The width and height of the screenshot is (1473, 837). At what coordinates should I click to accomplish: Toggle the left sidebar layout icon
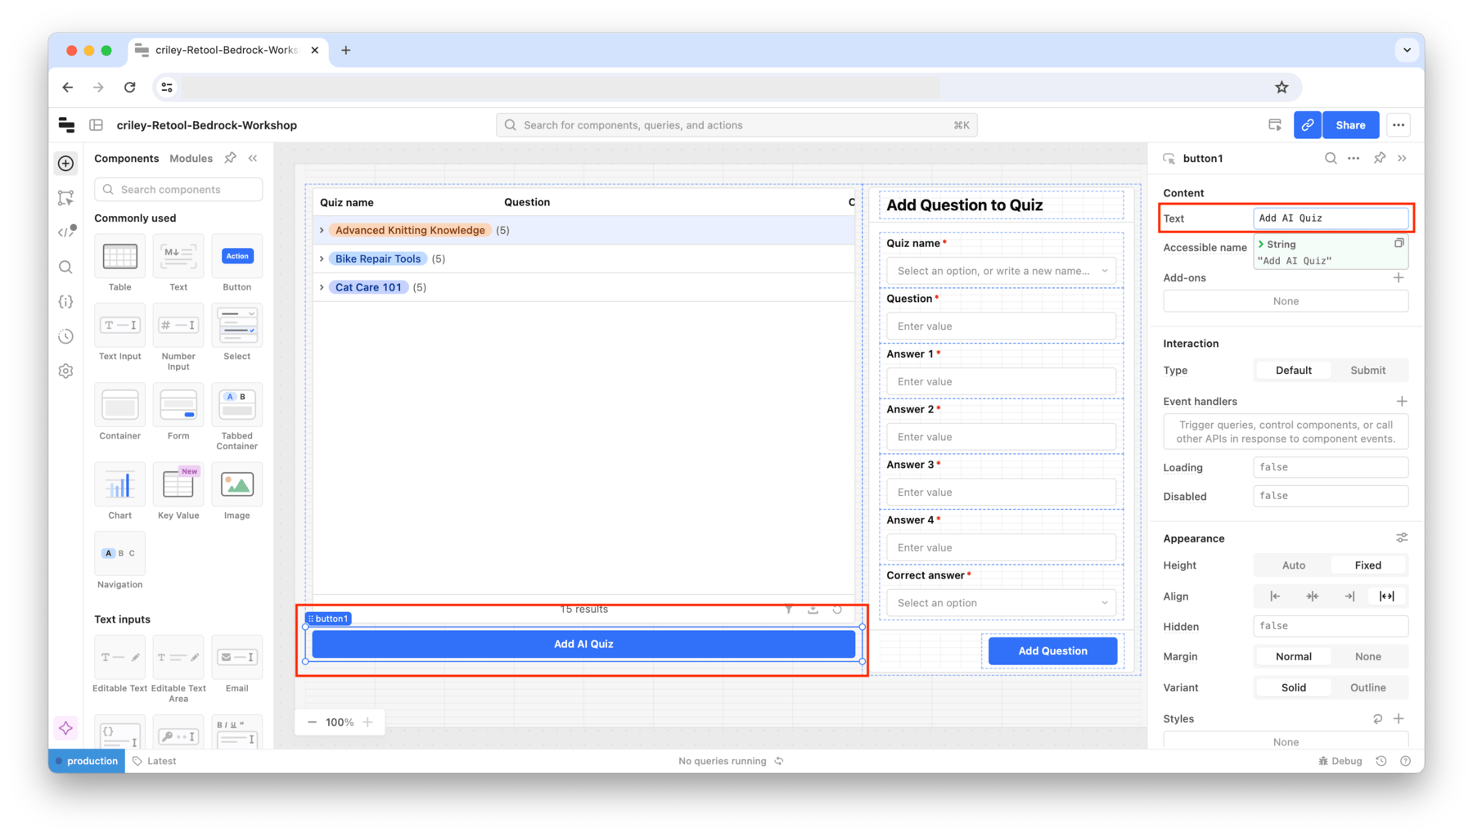pos(97,125)
